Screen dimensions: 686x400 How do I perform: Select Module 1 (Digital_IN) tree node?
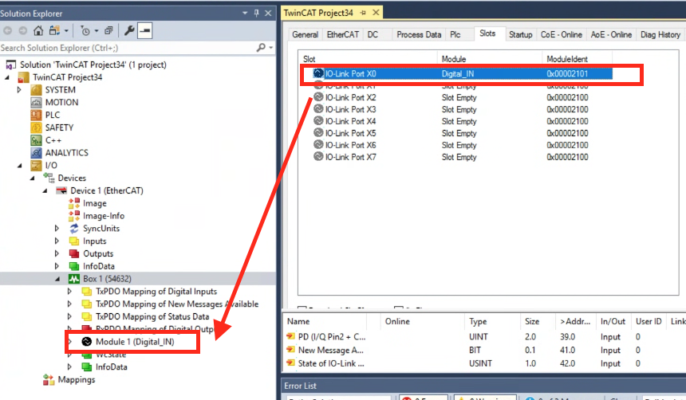pos(135,342)
